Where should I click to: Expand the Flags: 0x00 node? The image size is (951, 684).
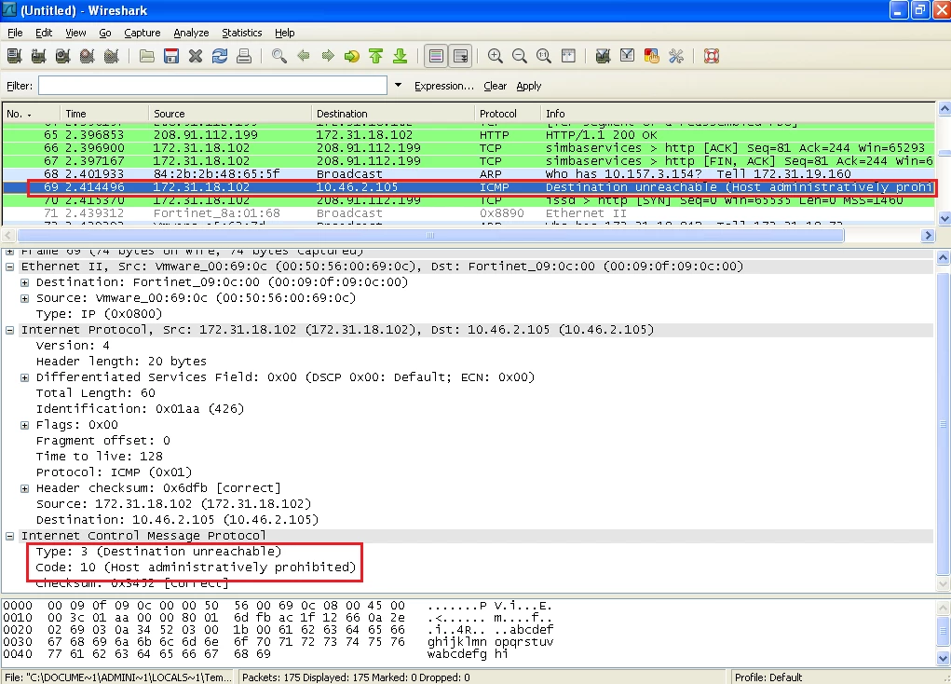tap(25, 425)
